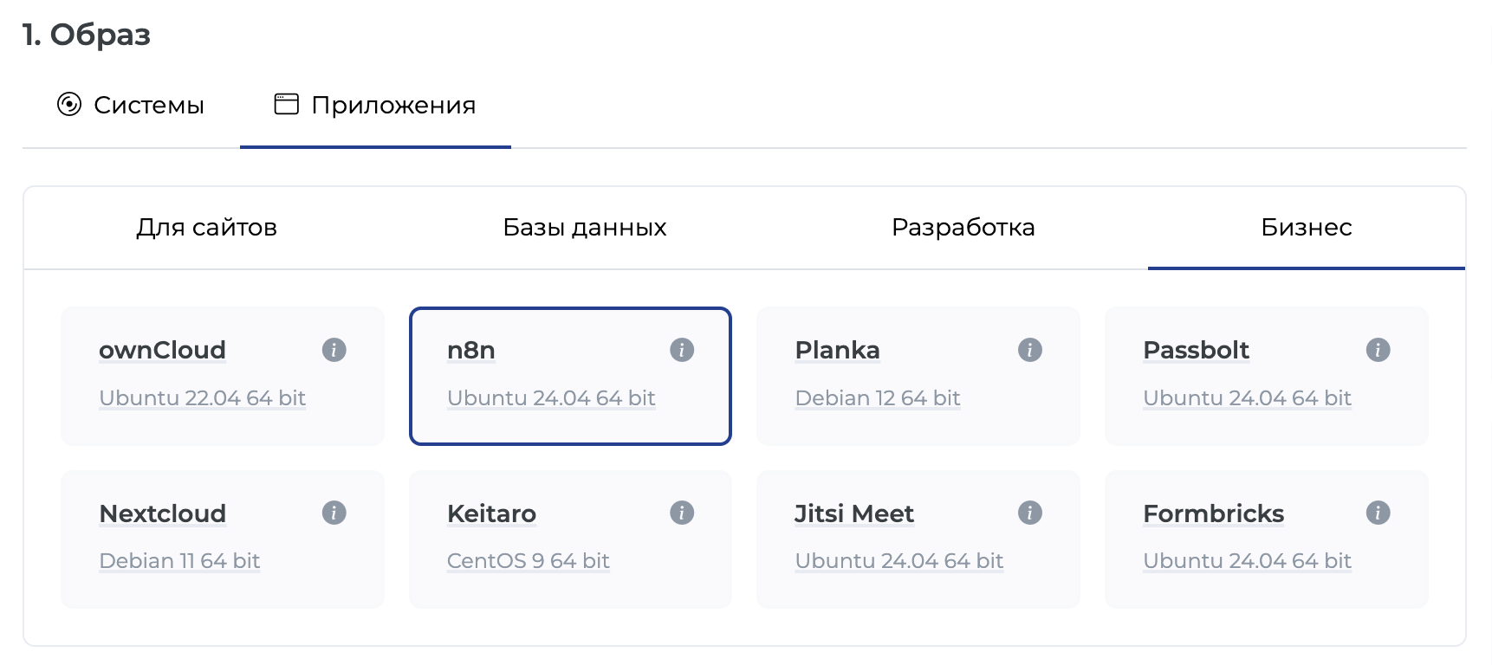The width and height of the screenshot is (1492, 665).
Task: Pick the Nextcloud application card
Action: pyautogui.click(x=223, y=539)
